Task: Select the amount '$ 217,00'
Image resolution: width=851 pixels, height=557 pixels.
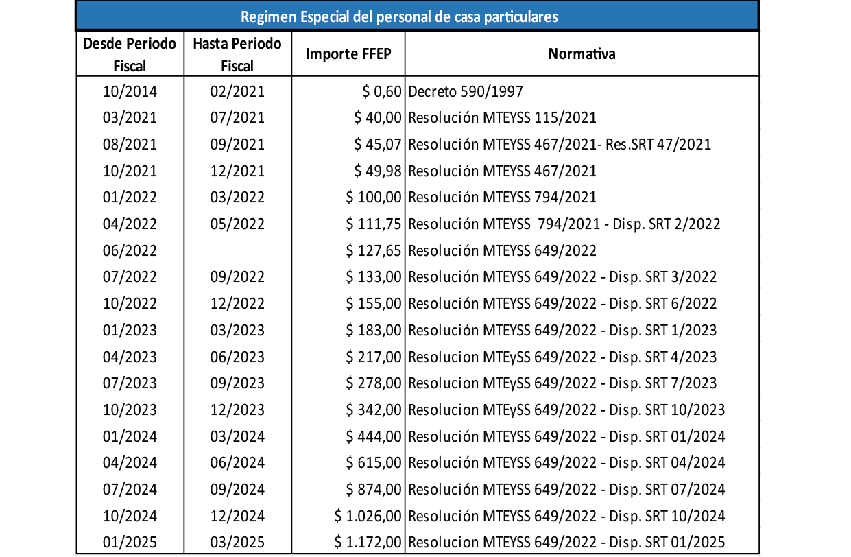Action: 374,357
